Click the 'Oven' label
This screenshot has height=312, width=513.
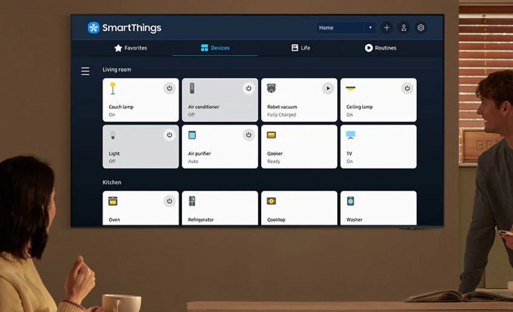[x=114, y=219]
